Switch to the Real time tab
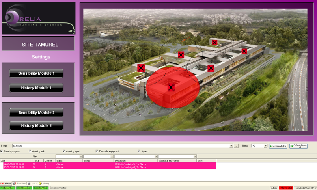 pos(20,183)
